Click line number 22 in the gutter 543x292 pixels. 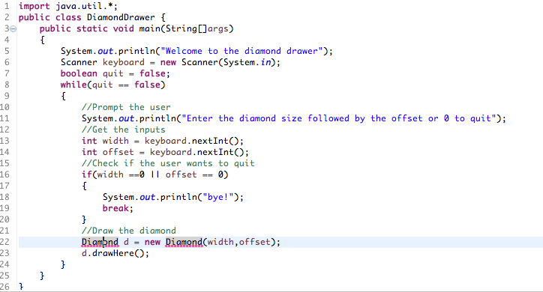click(4, 242)
